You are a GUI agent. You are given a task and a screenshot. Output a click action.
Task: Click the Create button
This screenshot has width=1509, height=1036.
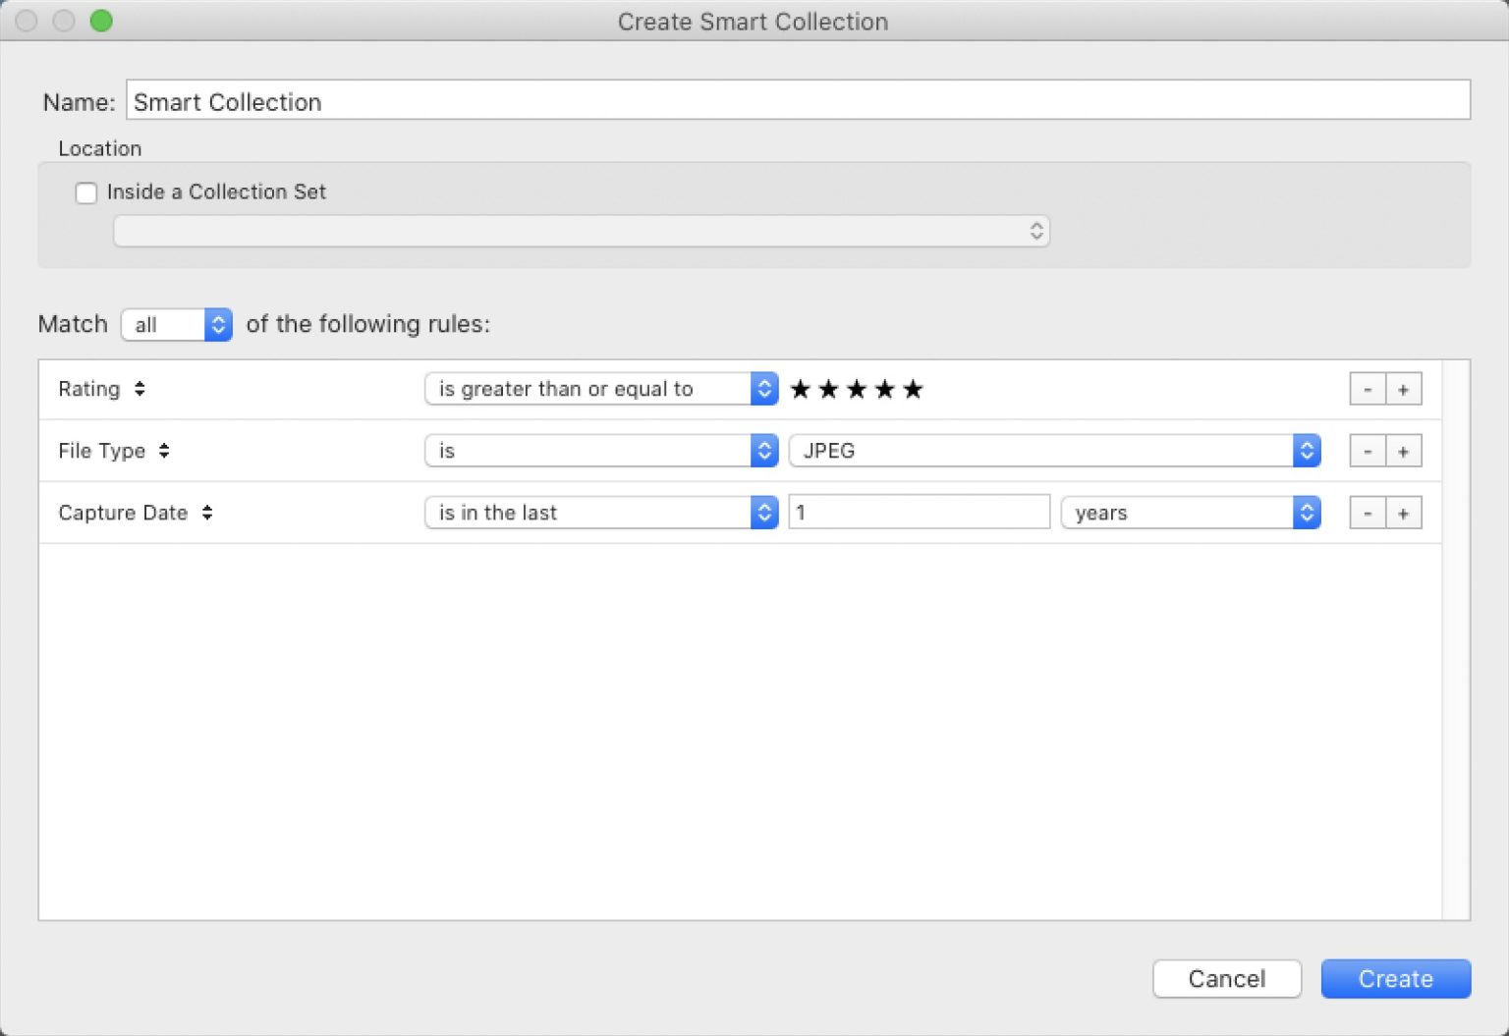pos(1396,978)
